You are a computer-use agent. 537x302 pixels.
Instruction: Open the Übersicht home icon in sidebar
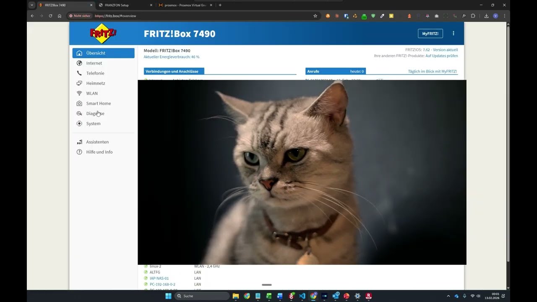point(79,53)
